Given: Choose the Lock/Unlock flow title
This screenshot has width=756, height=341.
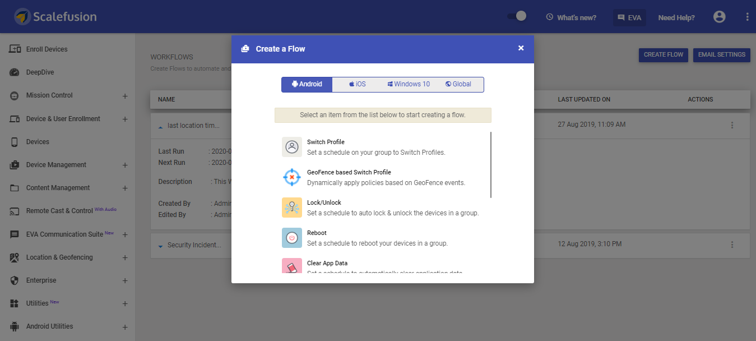Looking at the screenshot, I should (x=324, y=202).
